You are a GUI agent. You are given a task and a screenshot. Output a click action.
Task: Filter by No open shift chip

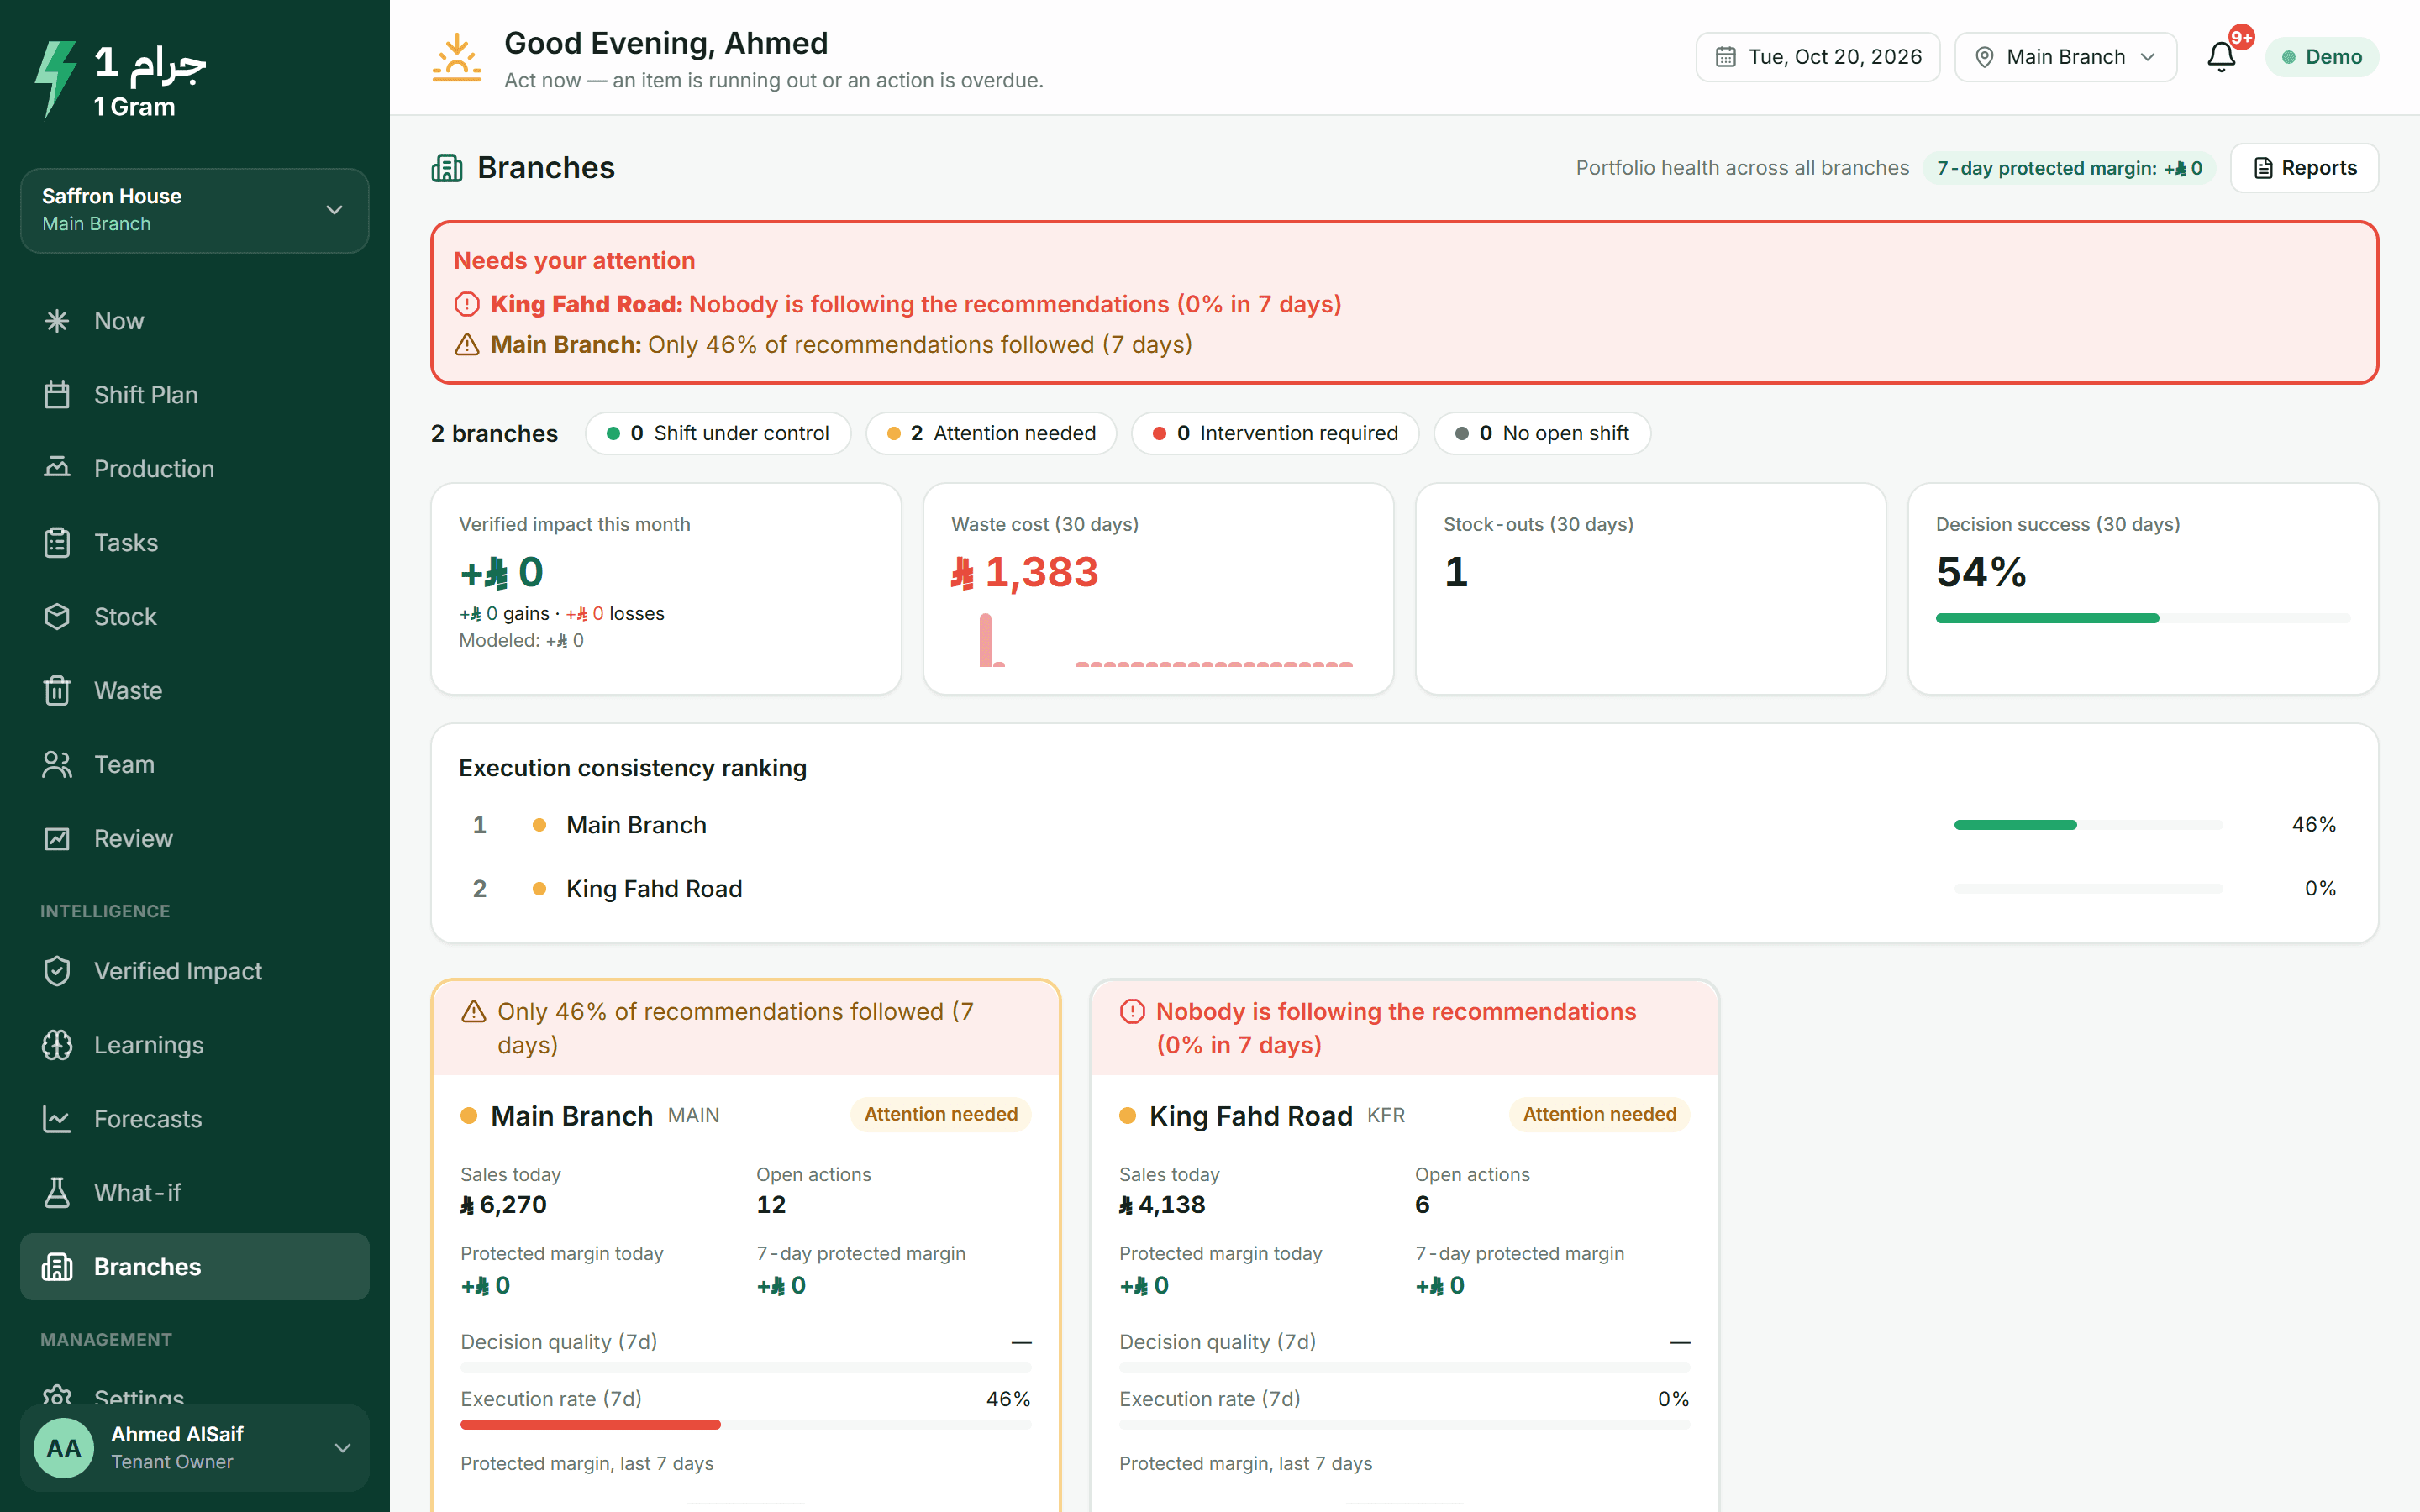click(x=1542, y=433)
